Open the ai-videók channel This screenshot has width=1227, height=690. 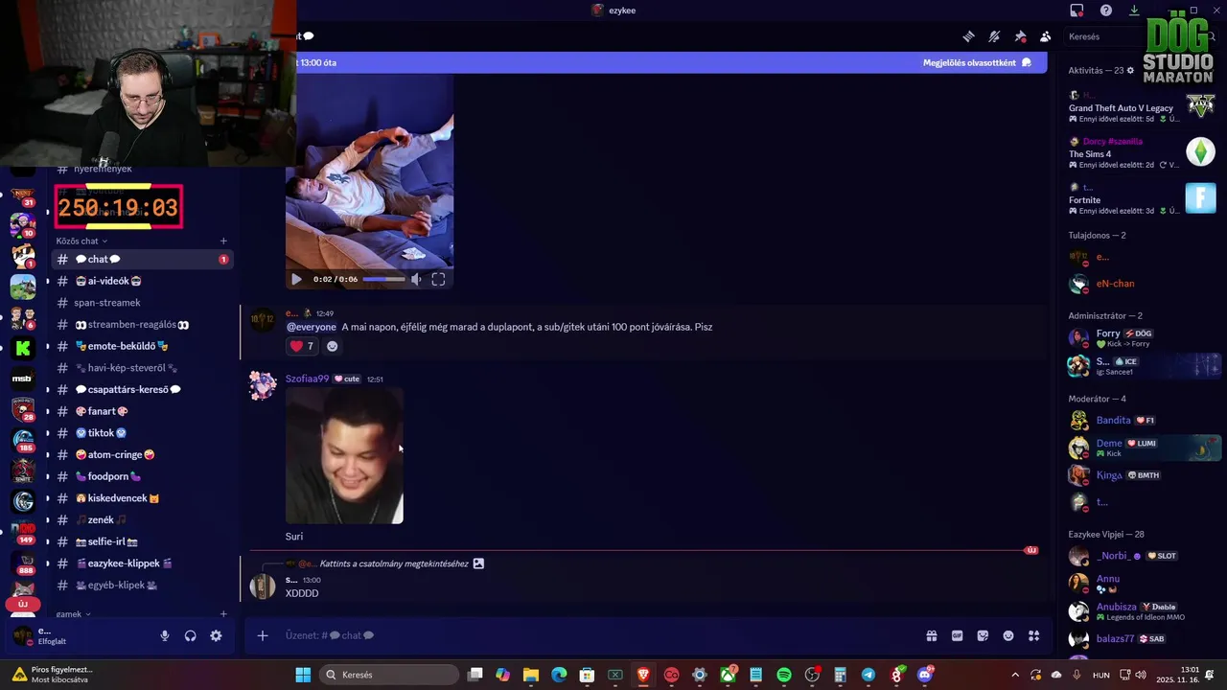click(142, 281)
